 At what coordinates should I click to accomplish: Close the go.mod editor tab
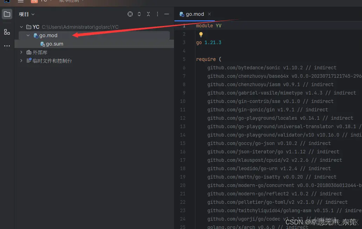coord(209,14)
